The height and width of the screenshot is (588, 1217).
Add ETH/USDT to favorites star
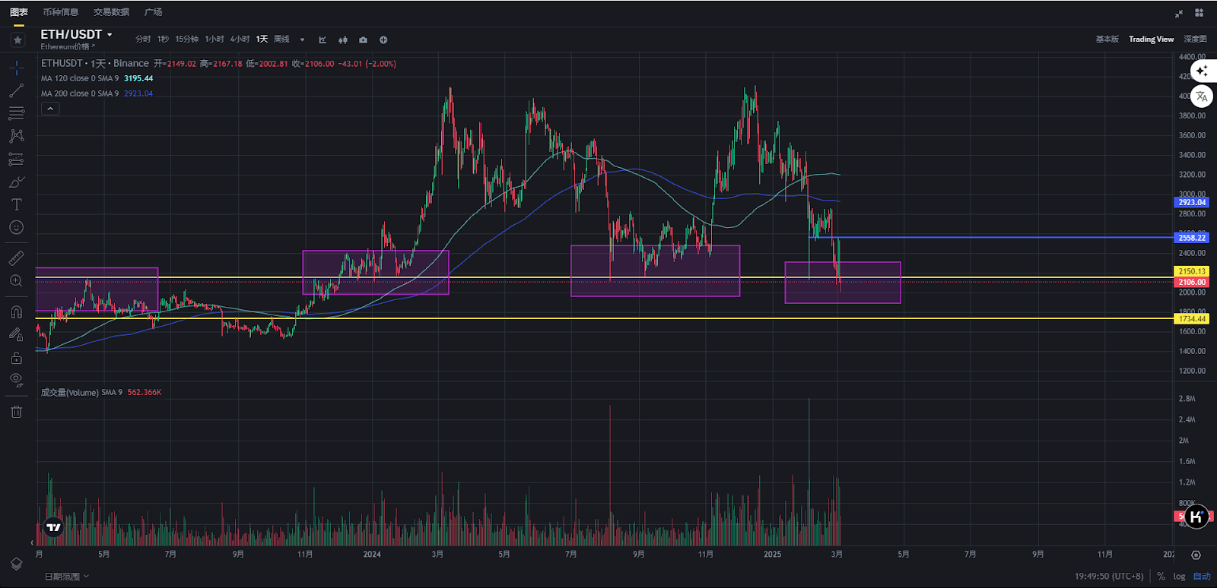(17, 40)
